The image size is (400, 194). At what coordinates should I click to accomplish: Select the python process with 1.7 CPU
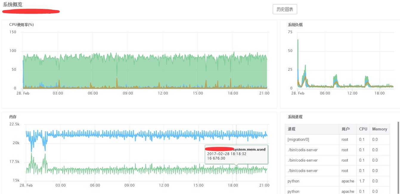pos(337,181)
